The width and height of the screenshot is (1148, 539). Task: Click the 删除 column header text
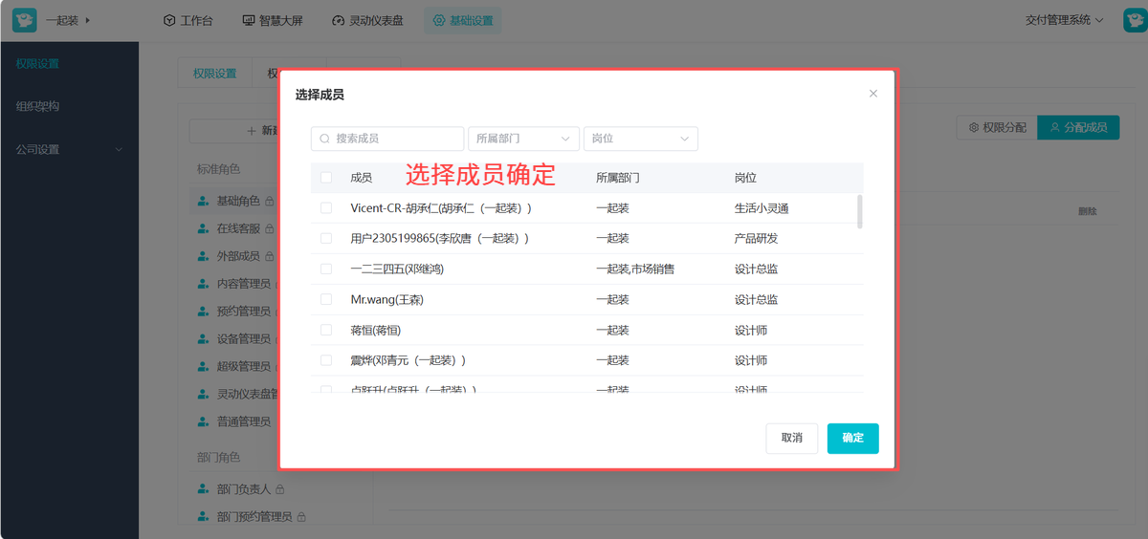[x=1088, y=211]
